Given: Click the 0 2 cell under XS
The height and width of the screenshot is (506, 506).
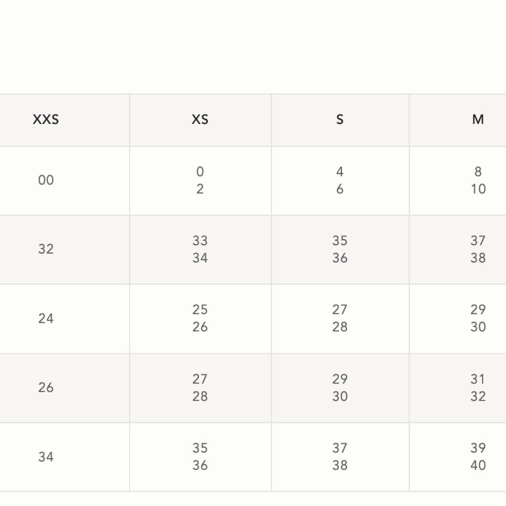Looking at the screenshot, I should click(x=200, y=180).
